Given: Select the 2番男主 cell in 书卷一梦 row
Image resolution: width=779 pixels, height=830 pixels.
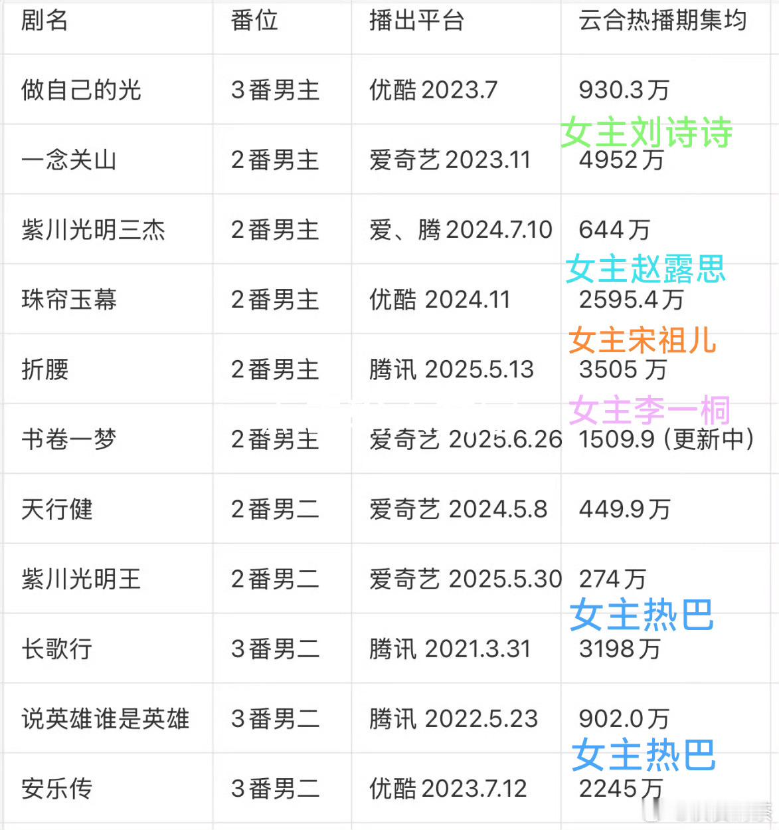Looking at the screenshot, I should click(276, 439).
